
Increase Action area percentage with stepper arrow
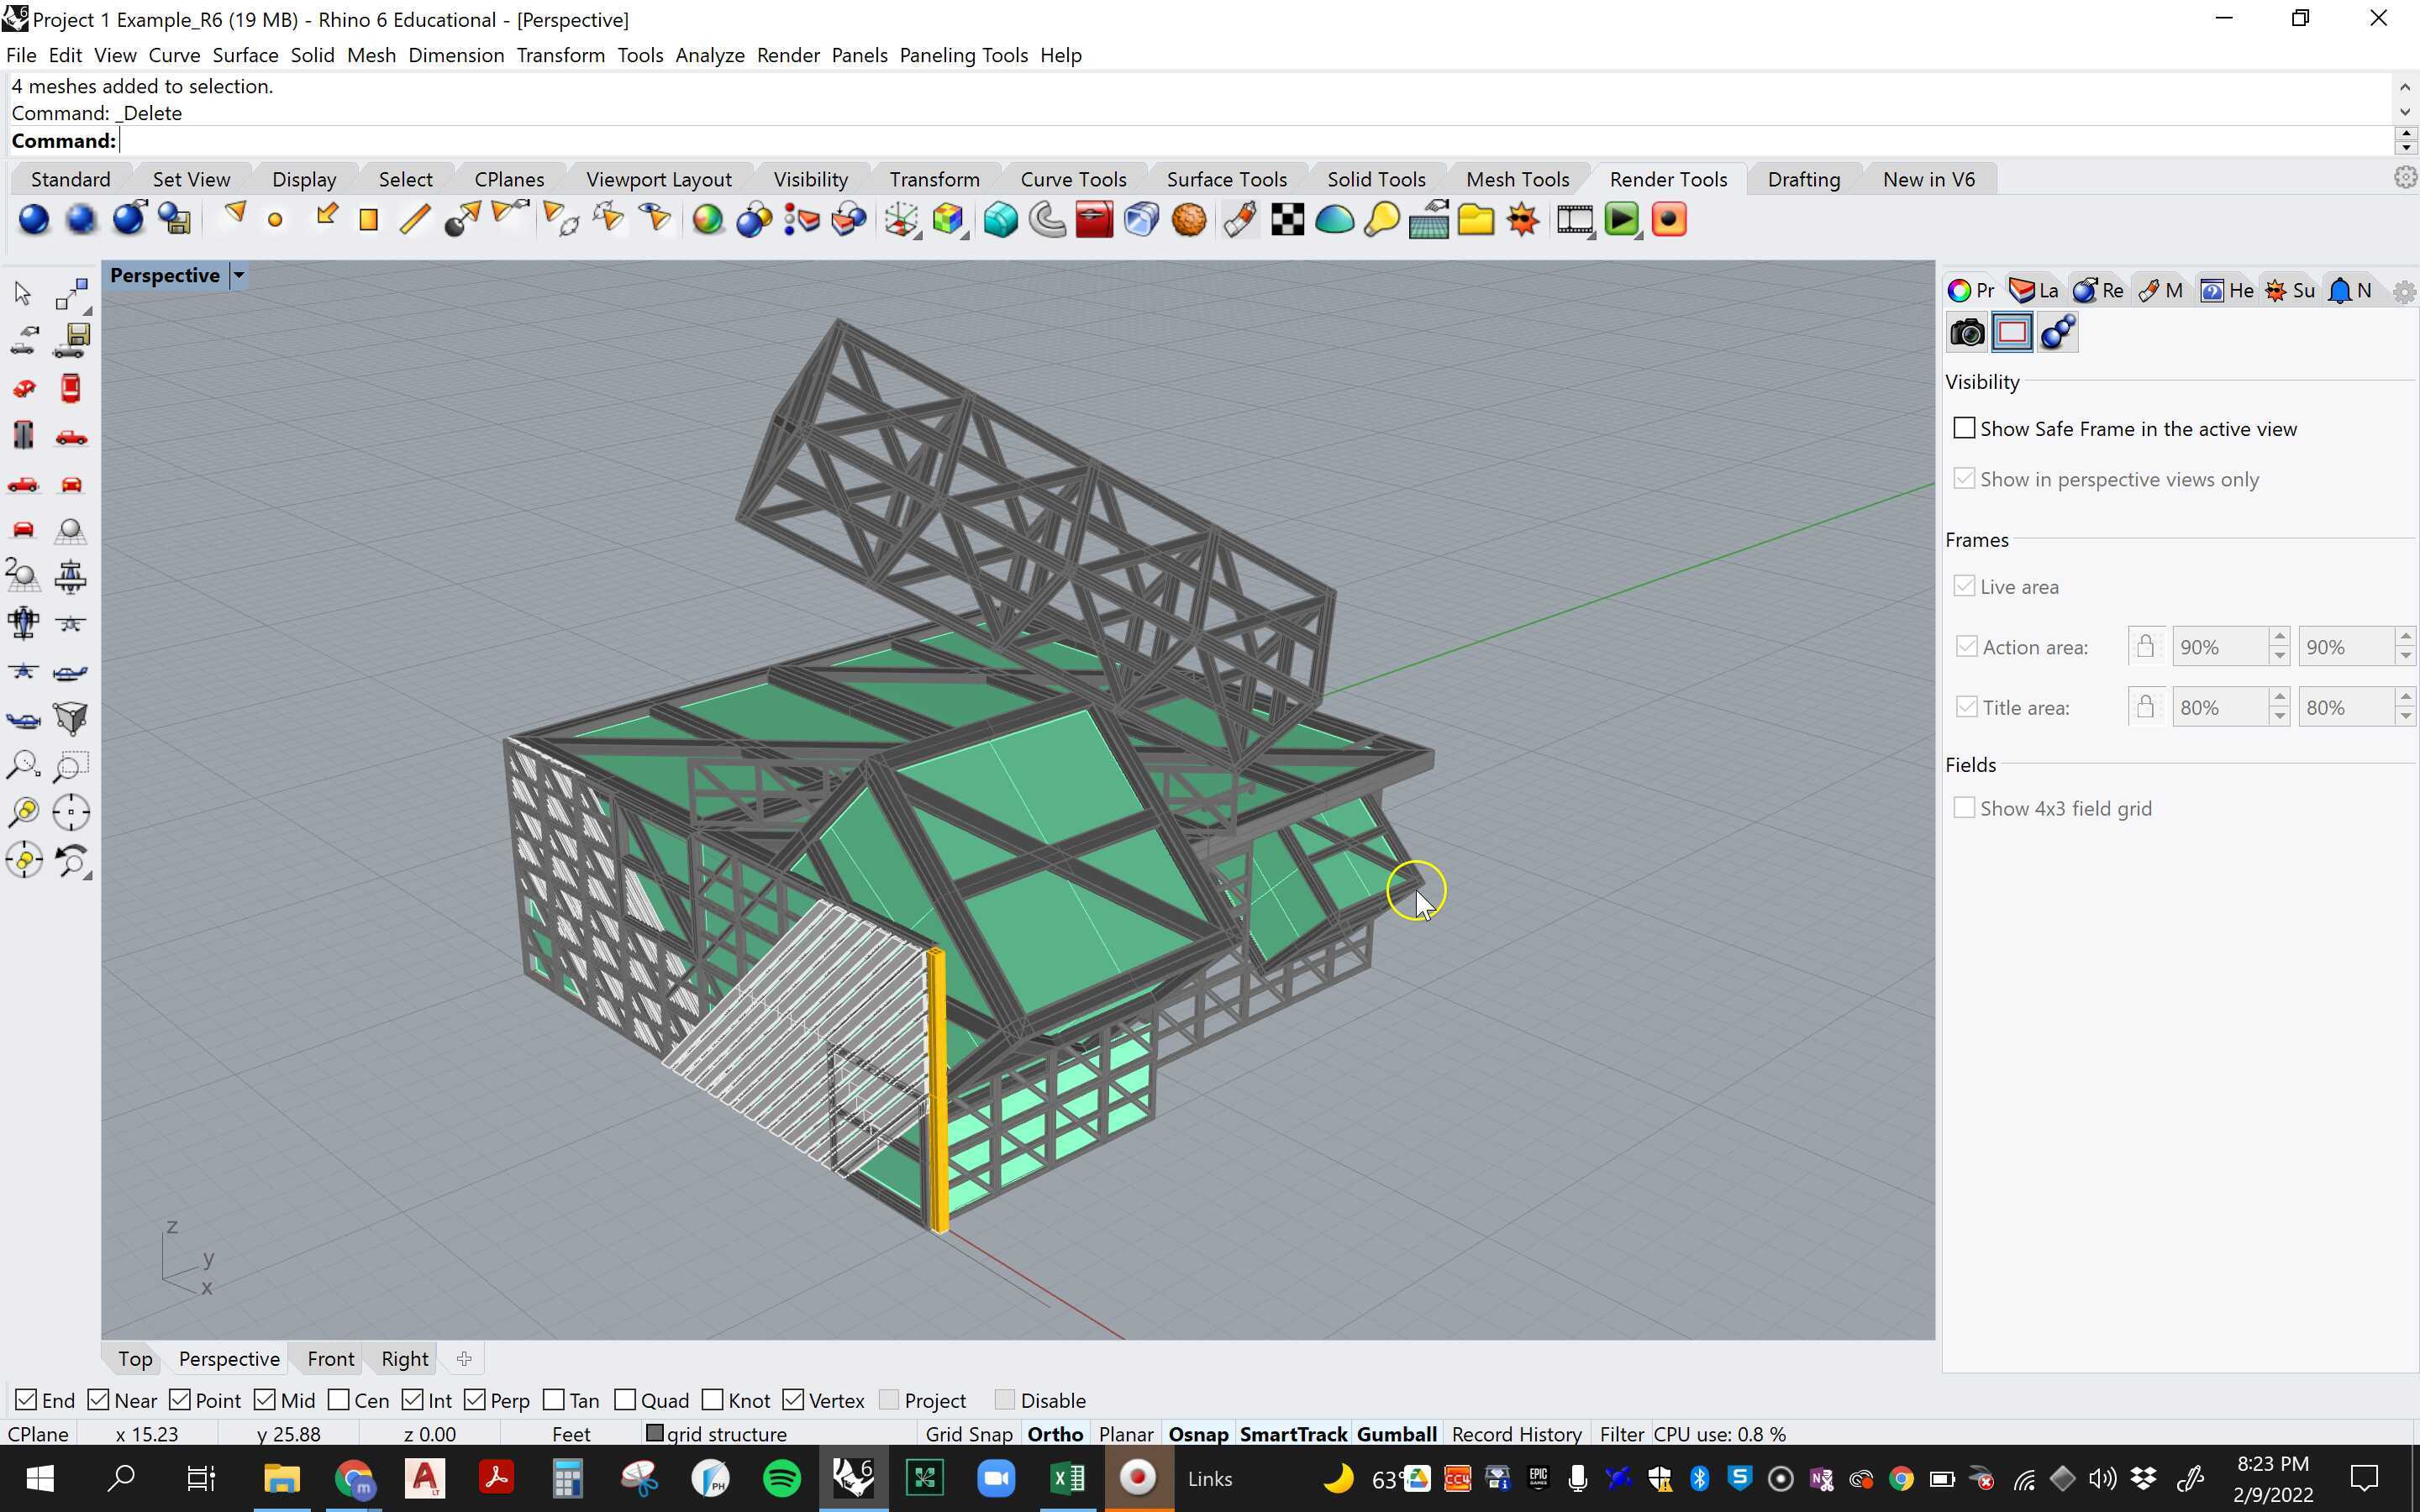pyautogui.click(x=2278, y=638)
